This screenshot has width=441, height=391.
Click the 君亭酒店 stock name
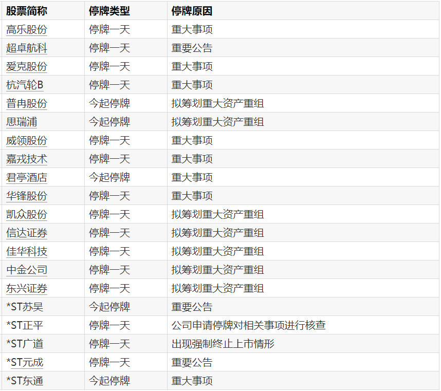pos(26,178)
